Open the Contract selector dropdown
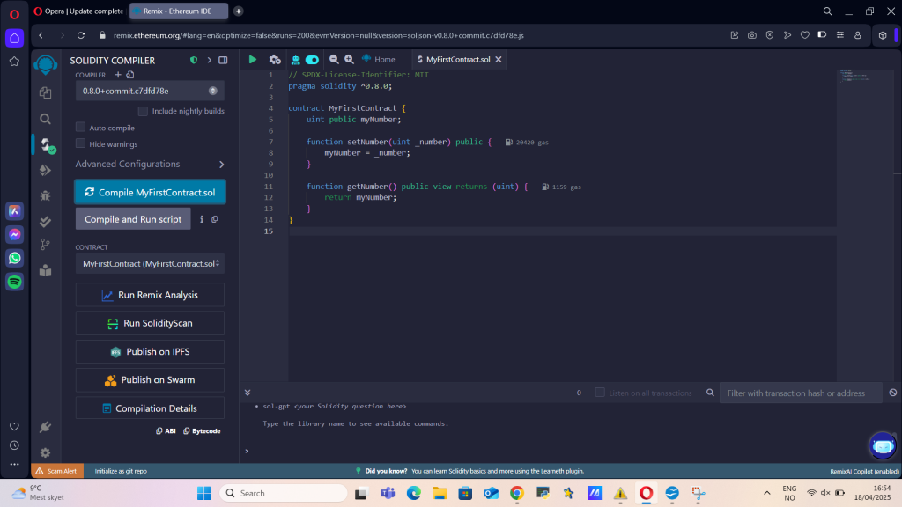The height and width of the screenshot is (507, 902). (x=150, y=263)
